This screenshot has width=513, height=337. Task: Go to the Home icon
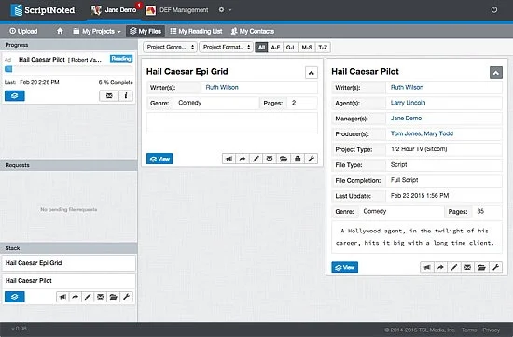pyautogui.click(x=60, y=31)
